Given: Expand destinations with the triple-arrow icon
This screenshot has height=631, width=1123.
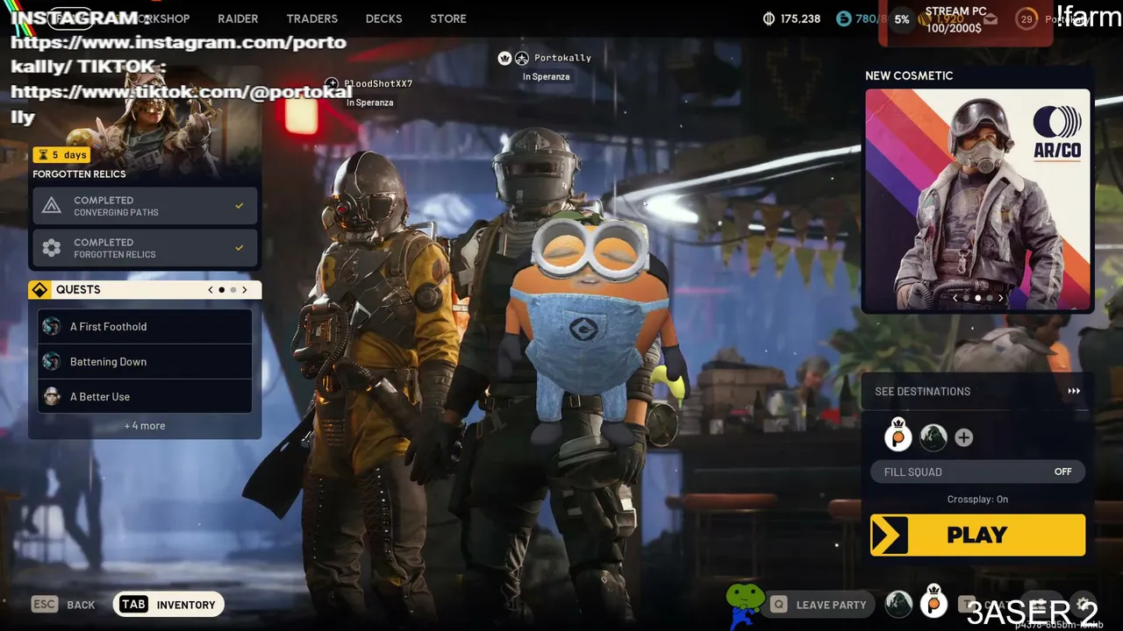Looking at the screenshot, I should [x=1074, y=392].
